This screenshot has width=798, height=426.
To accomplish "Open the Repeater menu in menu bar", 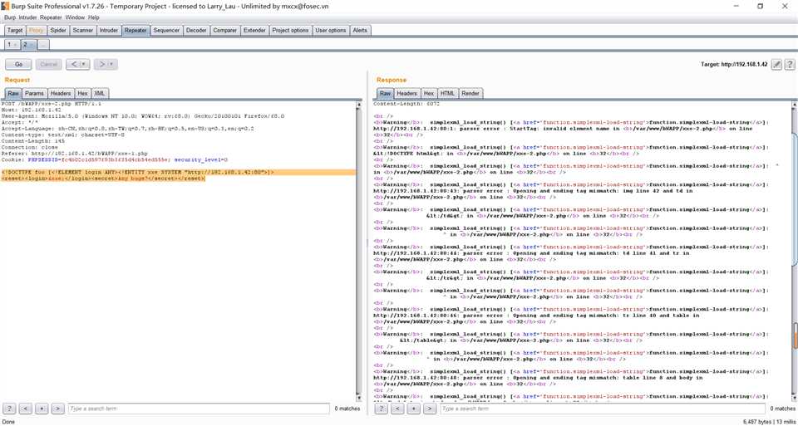I will tap(52, 17).
